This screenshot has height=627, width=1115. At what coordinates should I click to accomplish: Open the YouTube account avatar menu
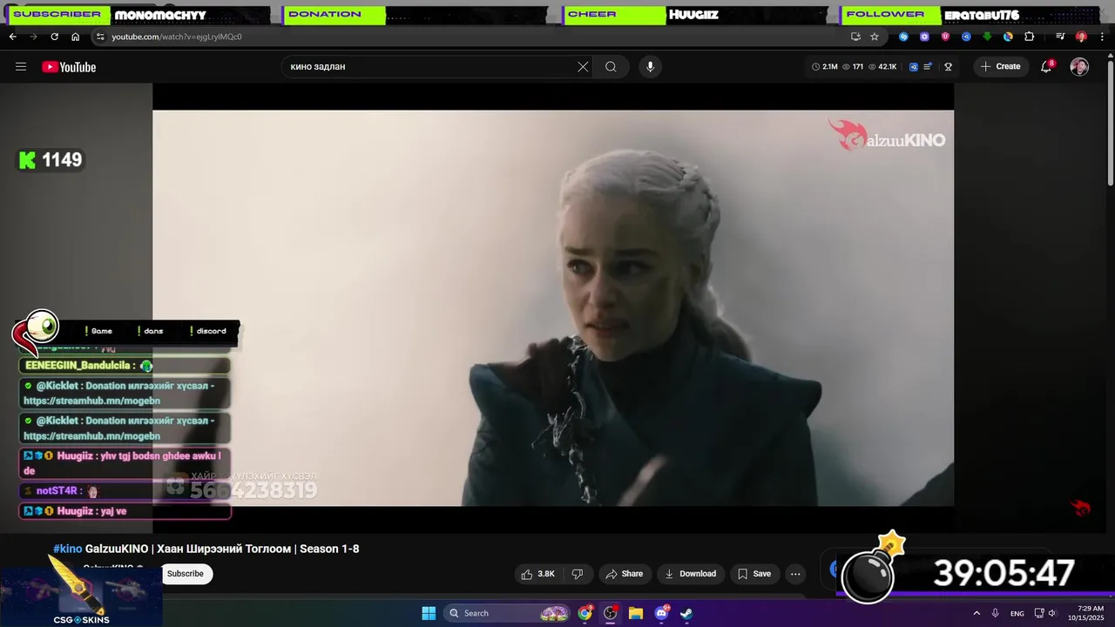(x=1079, y=67)
